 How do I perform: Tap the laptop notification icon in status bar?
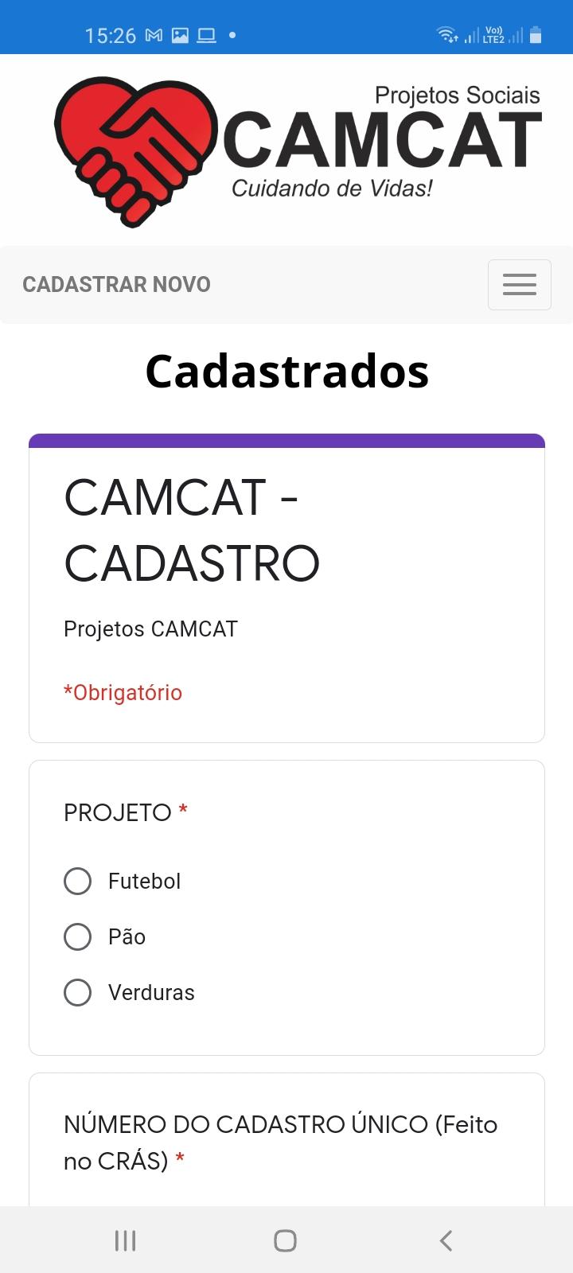207,35
